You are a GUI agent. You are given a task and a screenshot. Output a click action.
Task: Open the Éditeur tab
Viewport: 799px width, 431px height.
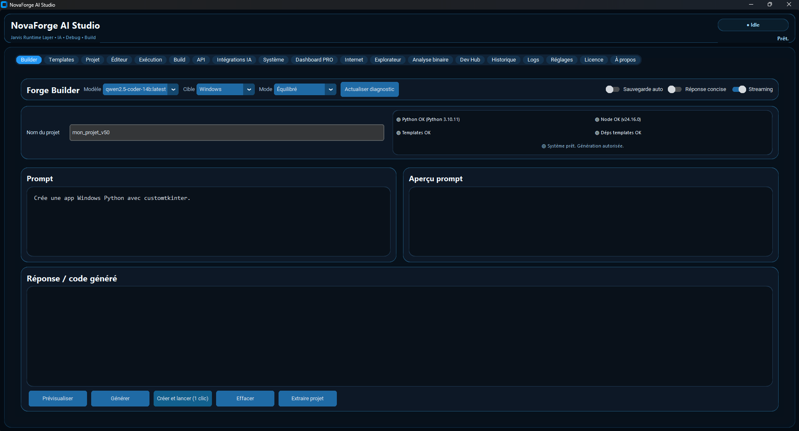[119, 60]
